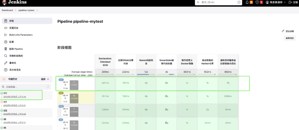Open the notifications bell icon
This screenshot has height=130, width=299.
click(247, 2)
